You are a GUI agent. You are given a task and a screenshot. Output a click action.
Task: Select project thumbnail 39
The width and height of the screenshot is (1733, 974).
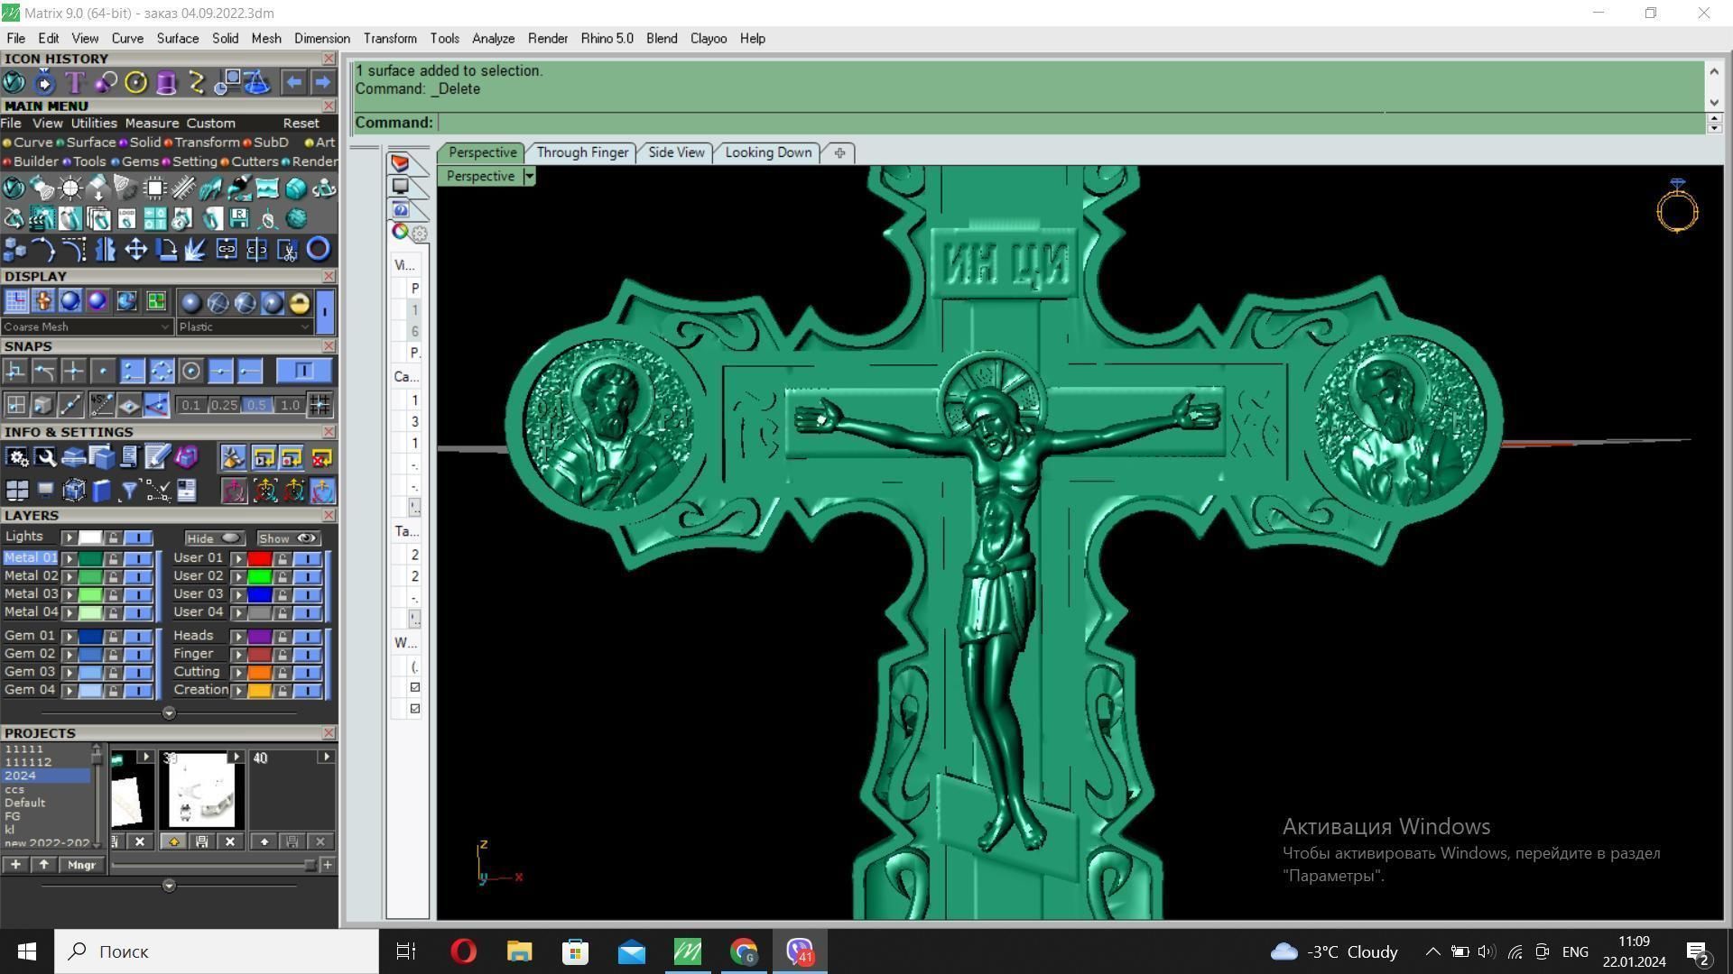pos(202,791)
